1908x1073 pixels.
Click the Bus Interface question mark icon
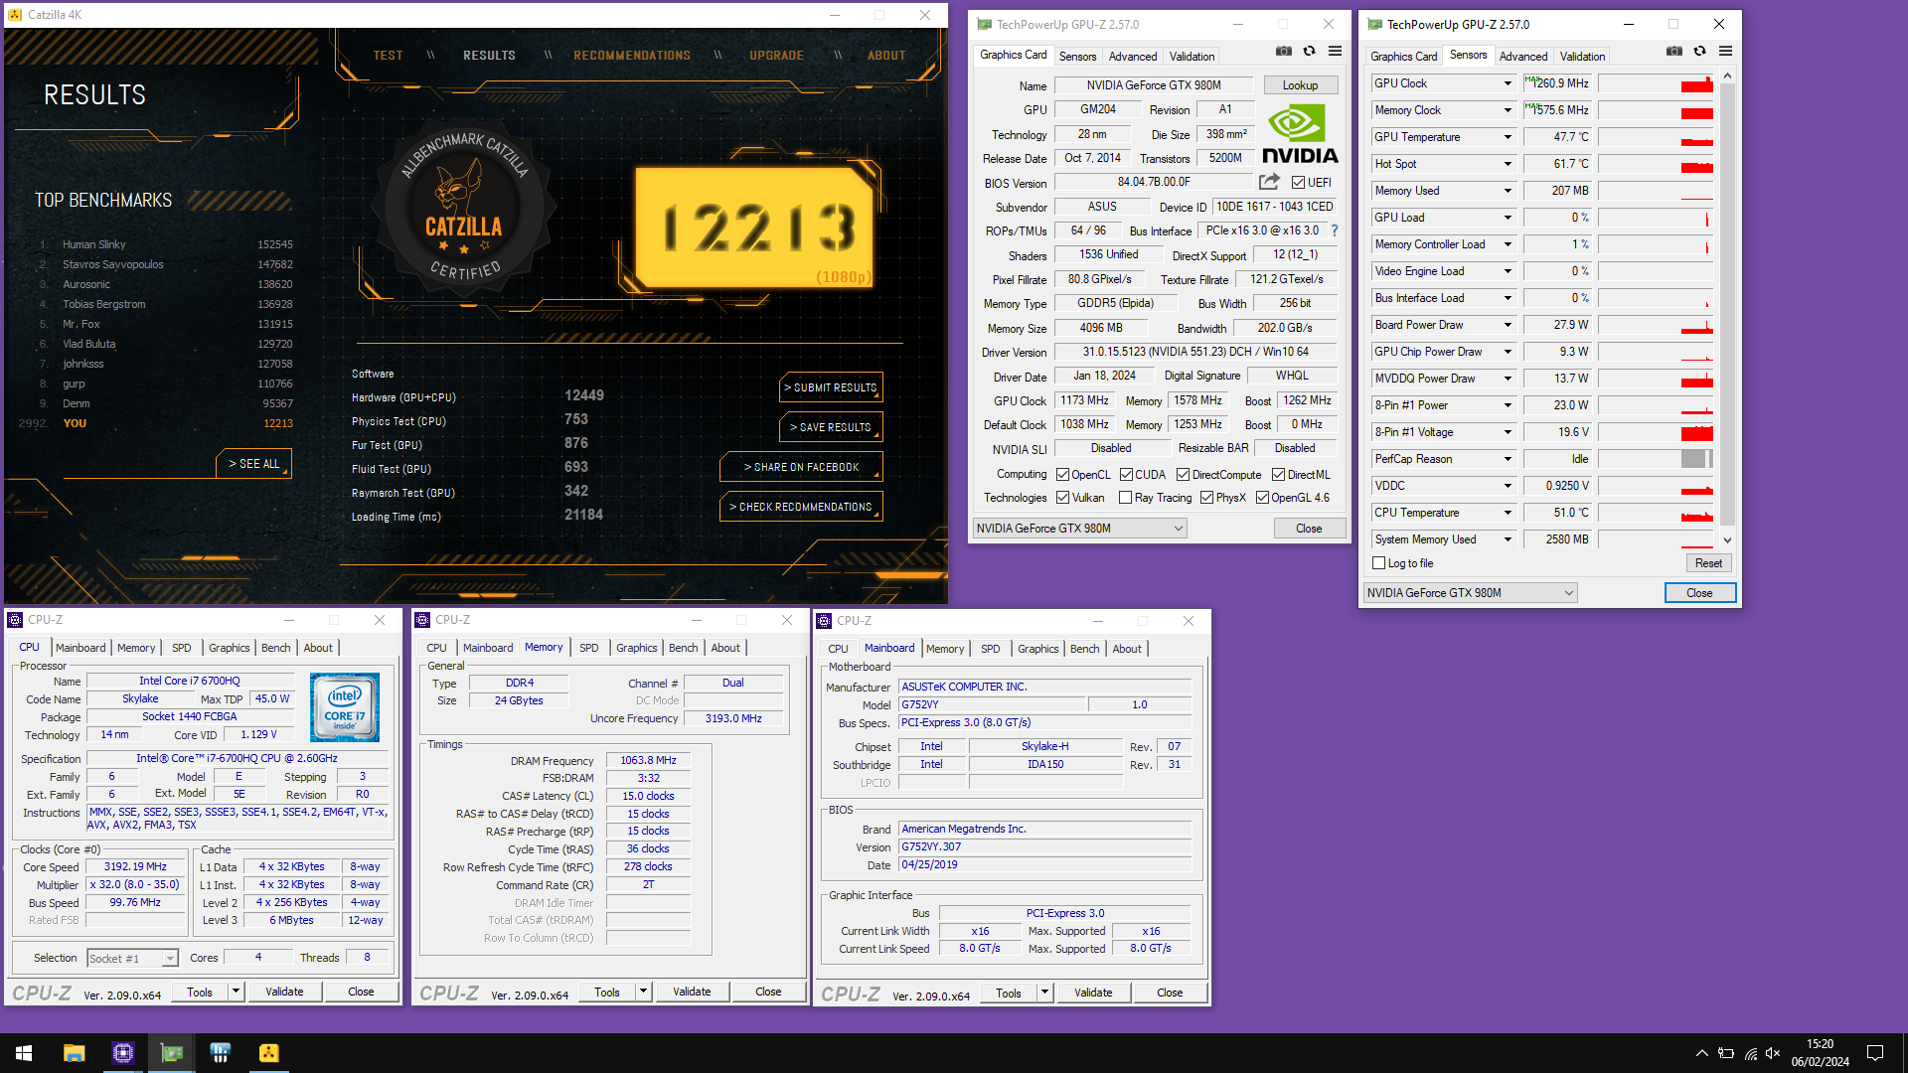click(1335, 230)
